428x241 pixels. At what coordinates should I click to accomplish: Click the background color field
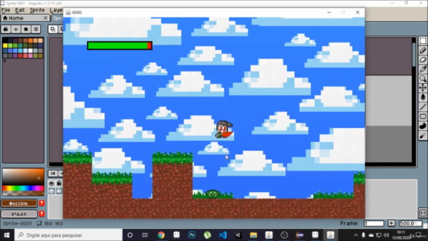click(x=19, y=214)
